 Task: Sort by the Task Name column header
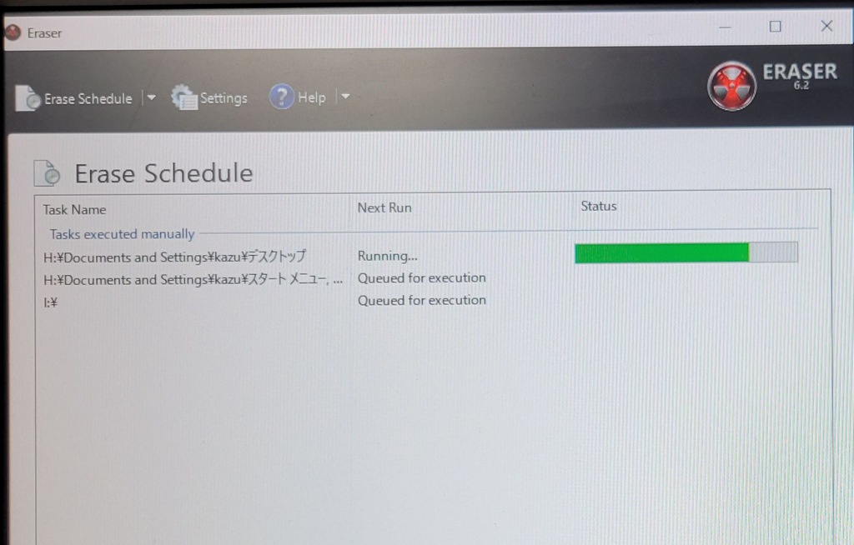click(x=75, y=209)
